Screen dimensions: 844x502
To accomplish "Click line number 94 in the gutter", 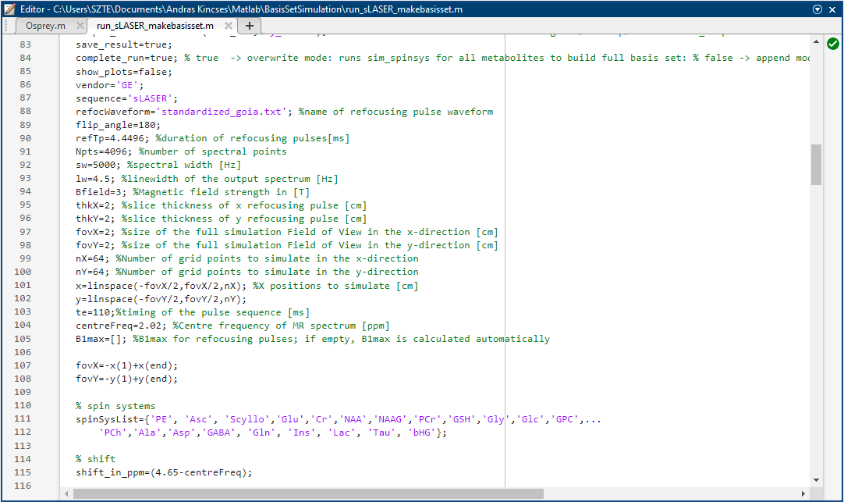I will [x=25, y=192].
